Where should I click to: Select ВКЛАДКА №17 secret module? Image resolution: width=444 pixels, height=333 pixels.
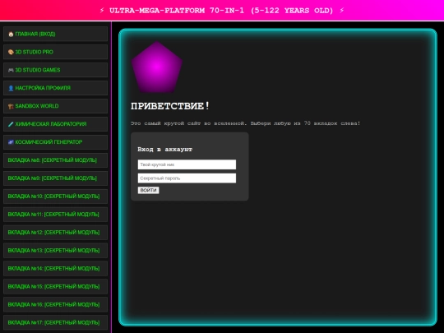tap(56, 322)
